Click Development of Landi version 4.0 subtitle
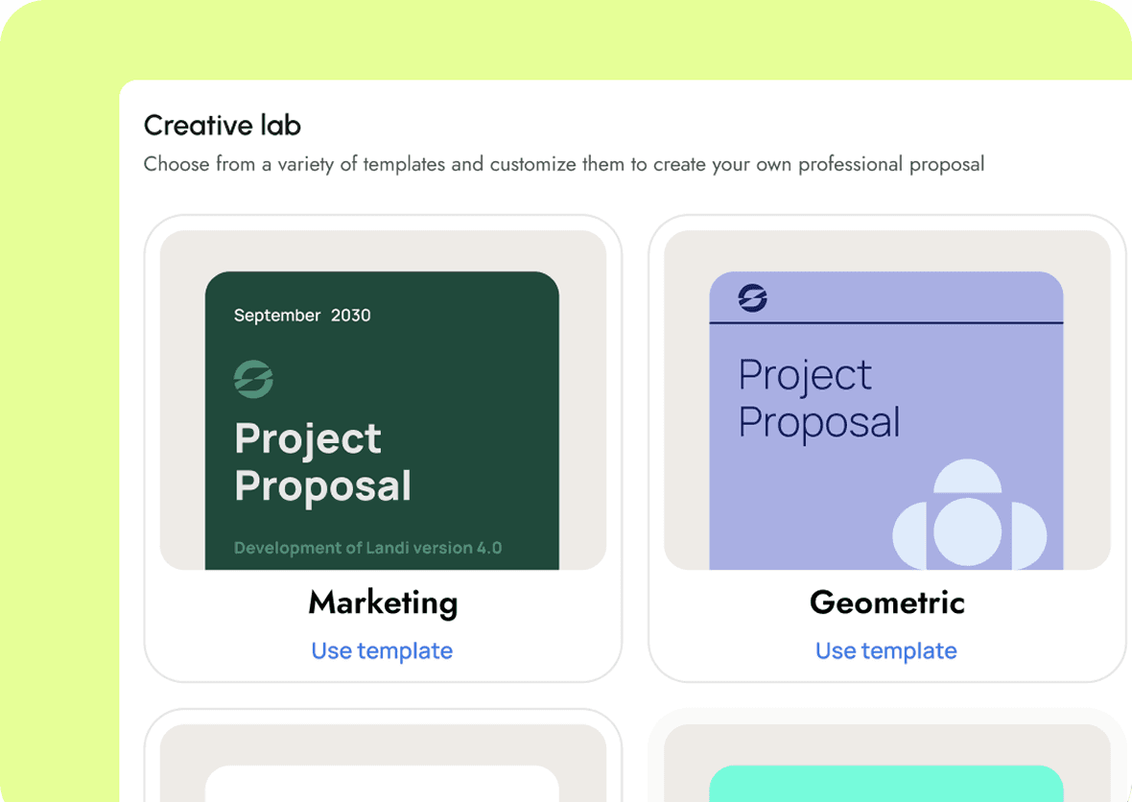 (367, 548)
